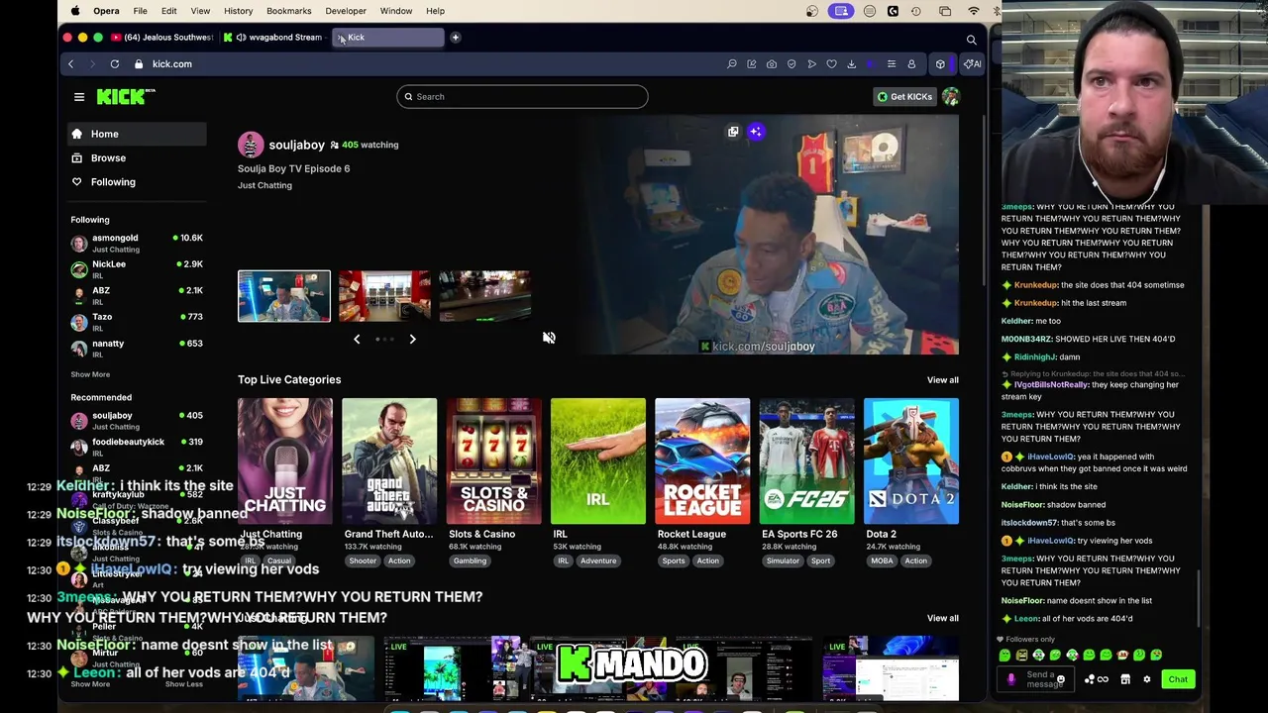Open the Home sidebar item
1268x713 pixels.
coord(137,134)
